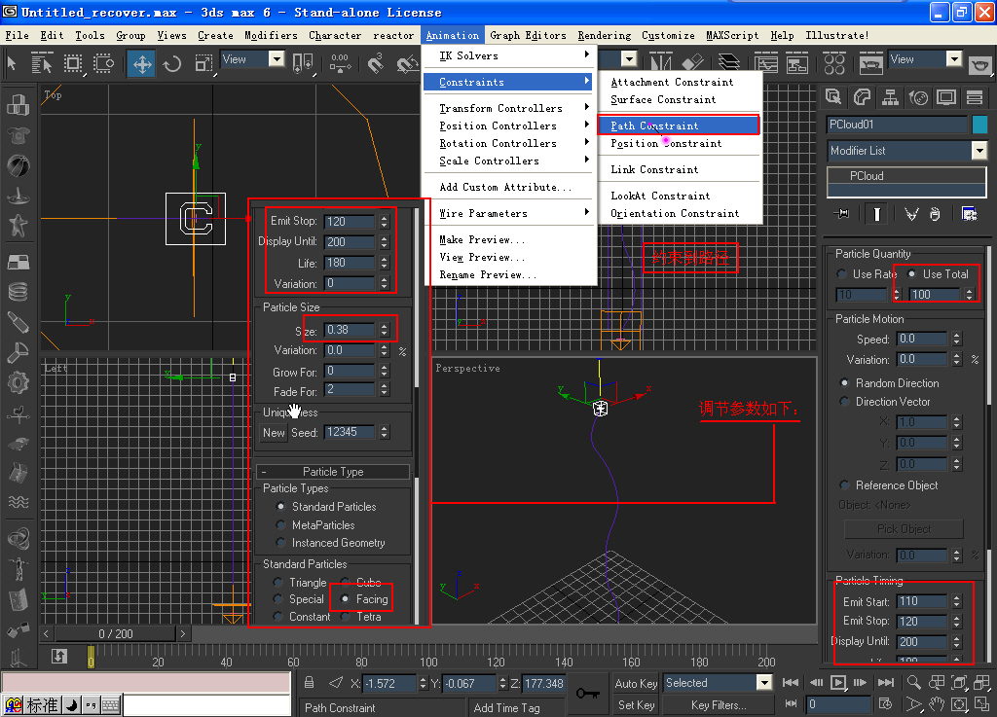Activate the Select and Scale tool
This screenshot has width=997, height=717.
point(203,63)
